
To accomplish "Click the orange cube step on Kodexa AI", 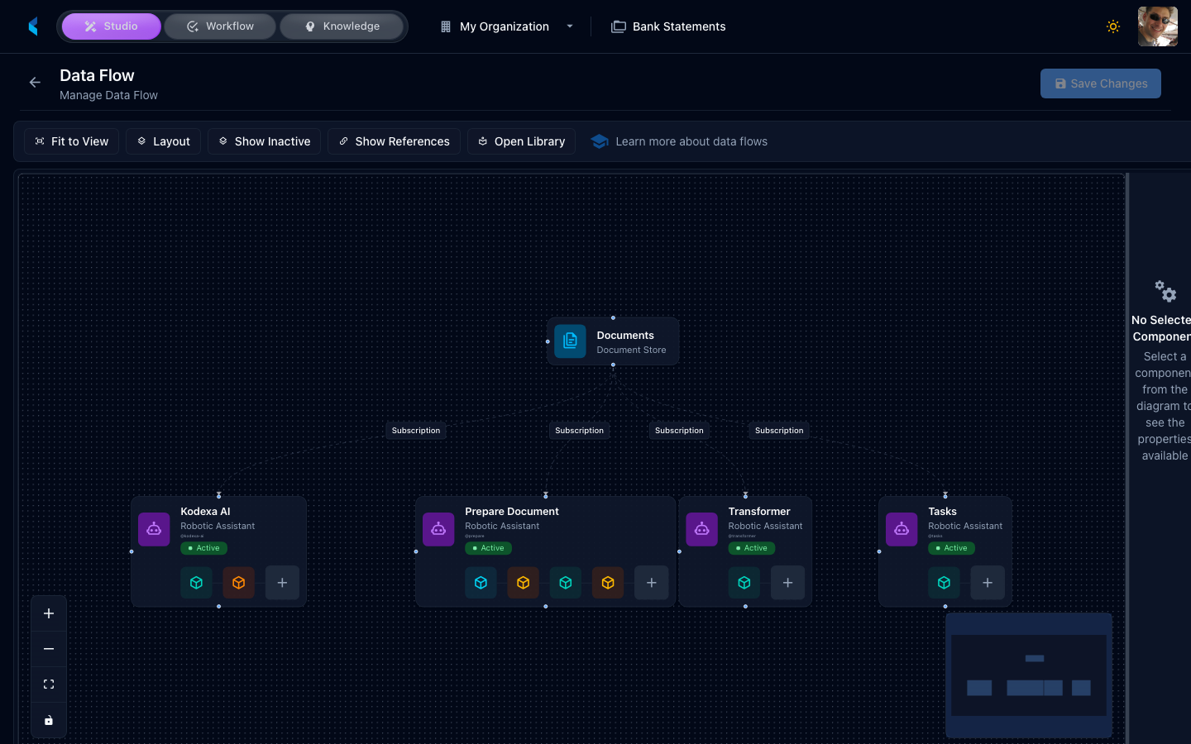I will click(x=238, y=582).
